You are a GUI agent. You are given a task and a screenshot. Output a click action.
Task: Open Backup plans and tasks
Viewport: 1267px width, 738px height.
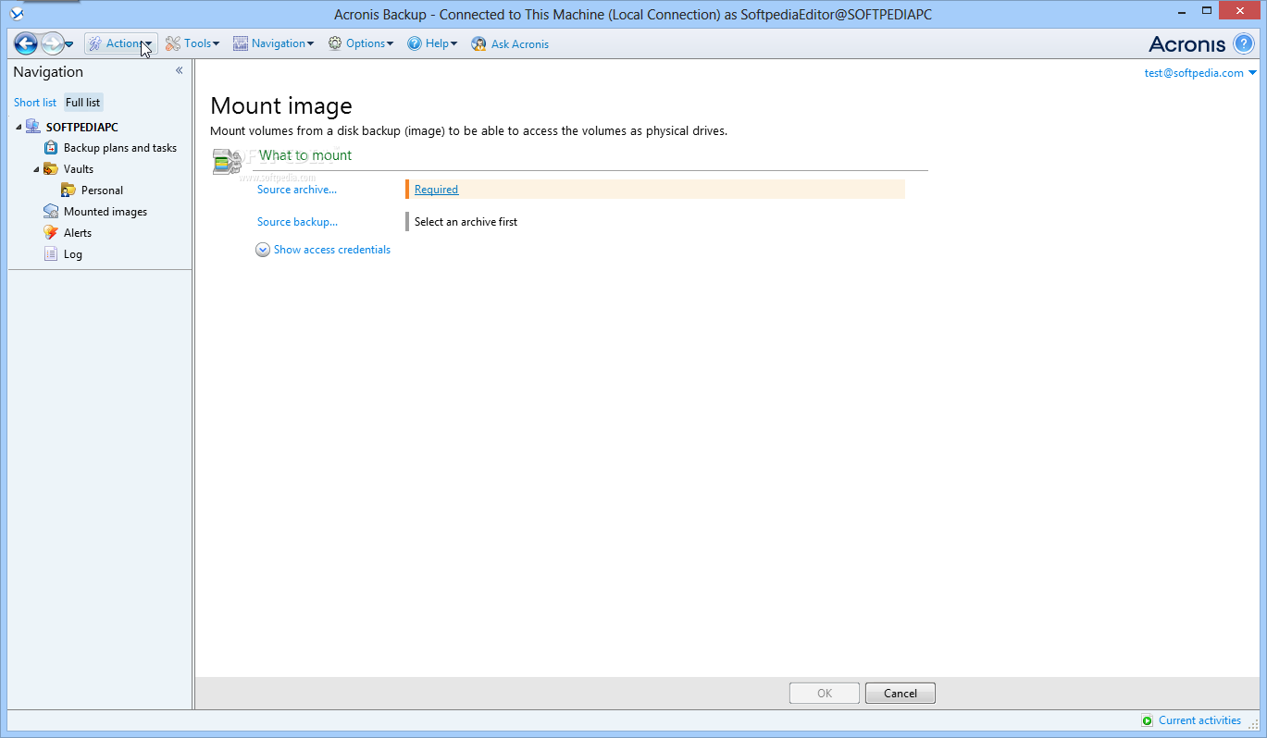120,148
